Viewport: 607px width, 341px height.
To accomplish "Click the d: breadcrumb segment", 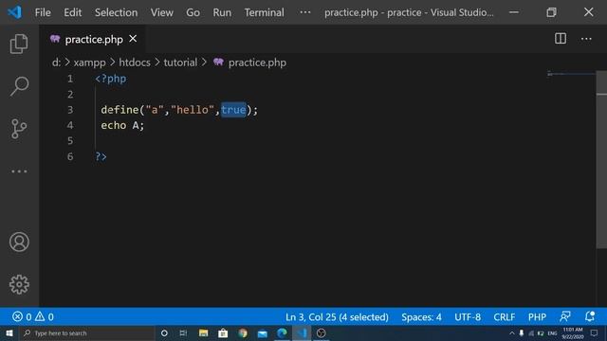I will (56, 63).
